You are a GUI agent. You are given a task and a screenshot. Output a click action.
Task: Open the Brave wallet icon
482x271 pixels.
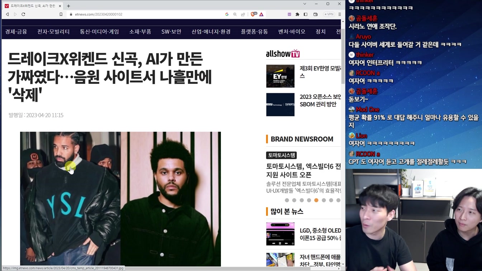point(316,14)
